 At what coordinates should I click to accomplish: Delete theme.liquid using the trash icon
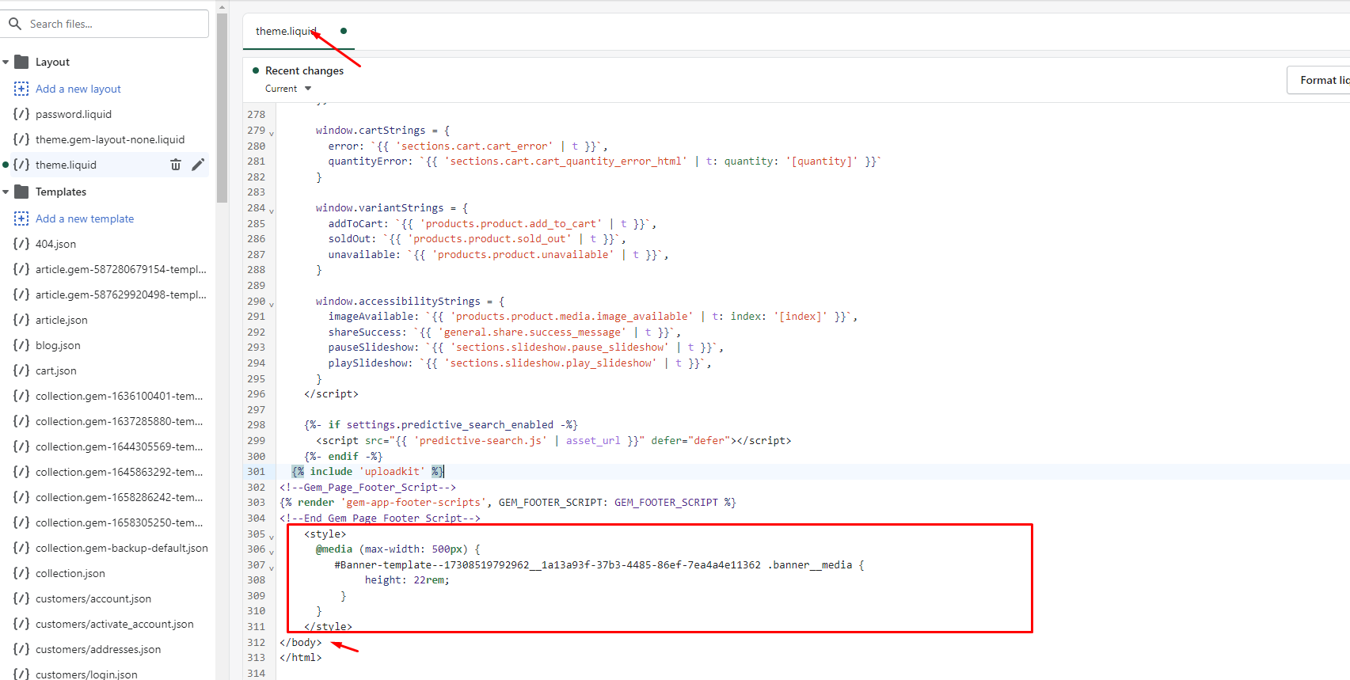(x=176, y=165)
